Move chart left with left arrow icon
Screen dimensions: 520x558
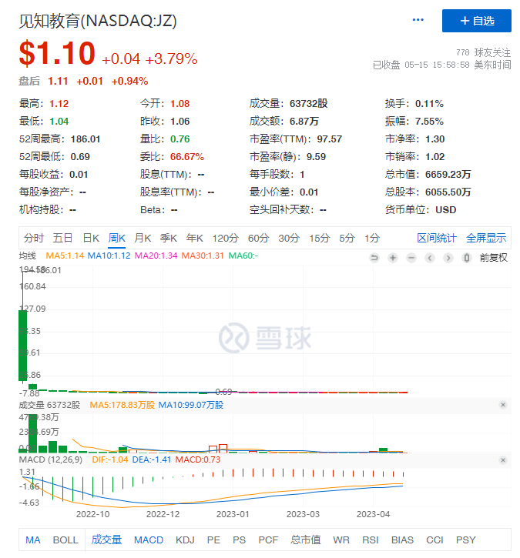[x=430, y=257]
